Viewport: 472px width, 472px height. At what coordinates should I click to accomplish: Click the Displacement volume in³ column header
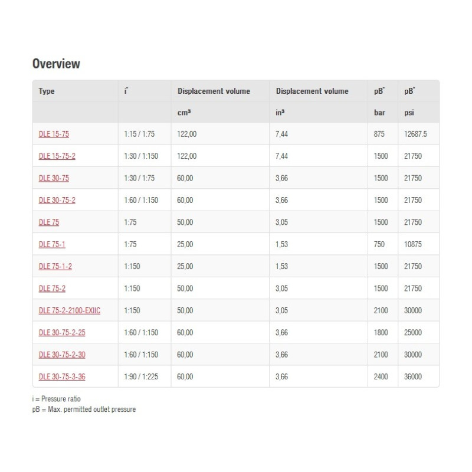pos(312,91)
